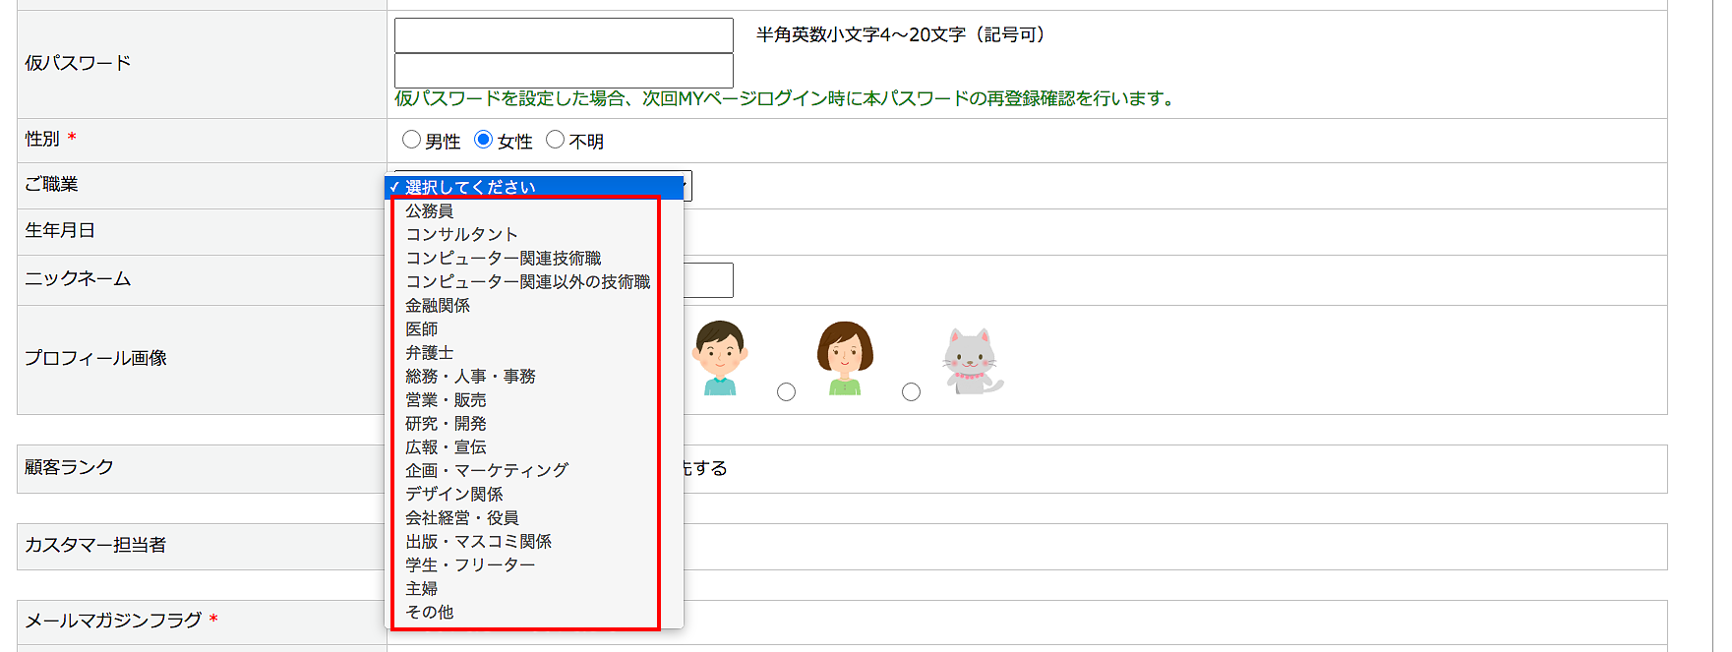
Task: Choose その他 at the list bottom
Action: coord(430,613)
